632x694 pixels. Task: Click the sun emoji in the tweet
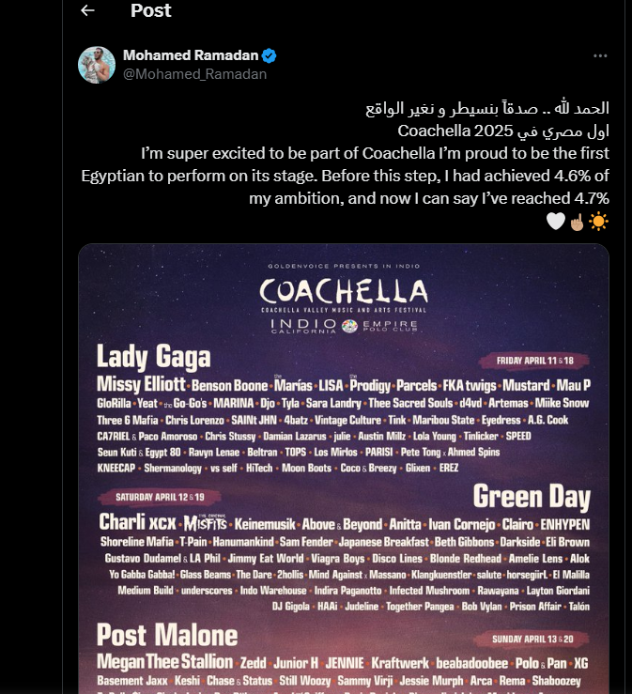pyautogui.click(x=599, y=222)
